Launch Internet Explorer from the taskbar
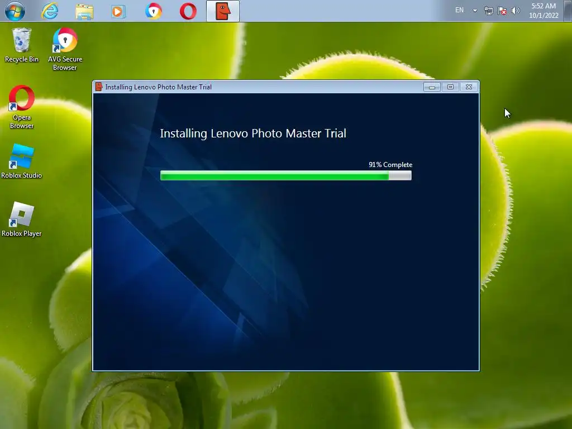Image resolution: width=572 pixels, height=429 pixels. (x=50, y=11)
